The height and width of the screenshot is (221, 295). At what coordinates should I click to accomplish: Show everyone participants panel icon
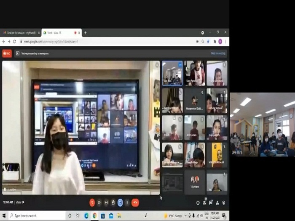pos(204,203)
